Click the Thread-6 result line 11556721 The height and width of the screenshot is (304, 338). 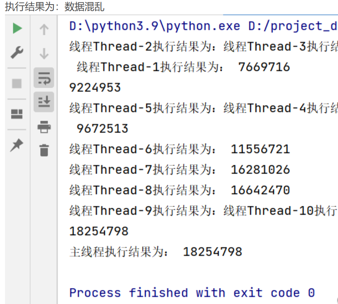coord(179,149)
